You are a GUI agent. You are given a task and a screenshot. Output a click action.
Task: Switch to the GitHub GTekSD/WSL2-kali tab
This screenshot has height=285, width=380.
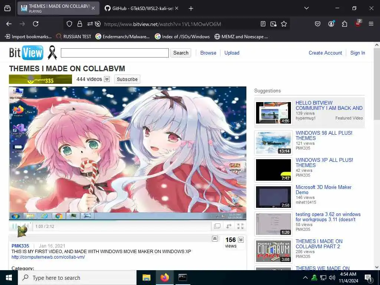pos(142,9)
